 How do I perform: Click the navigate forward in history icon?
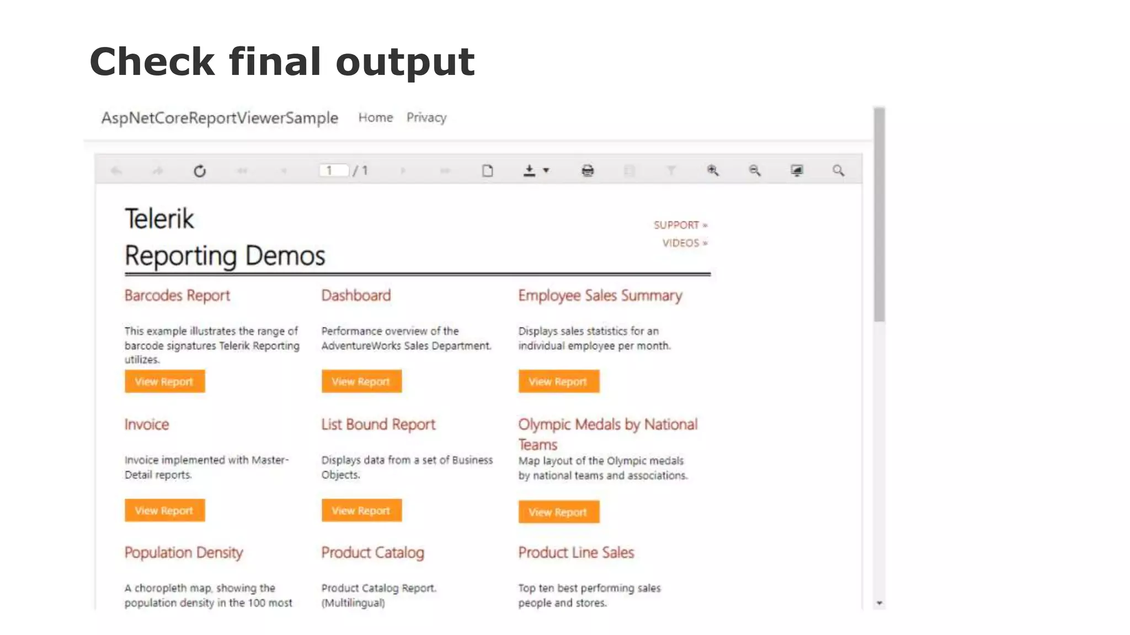click(158, 171)
